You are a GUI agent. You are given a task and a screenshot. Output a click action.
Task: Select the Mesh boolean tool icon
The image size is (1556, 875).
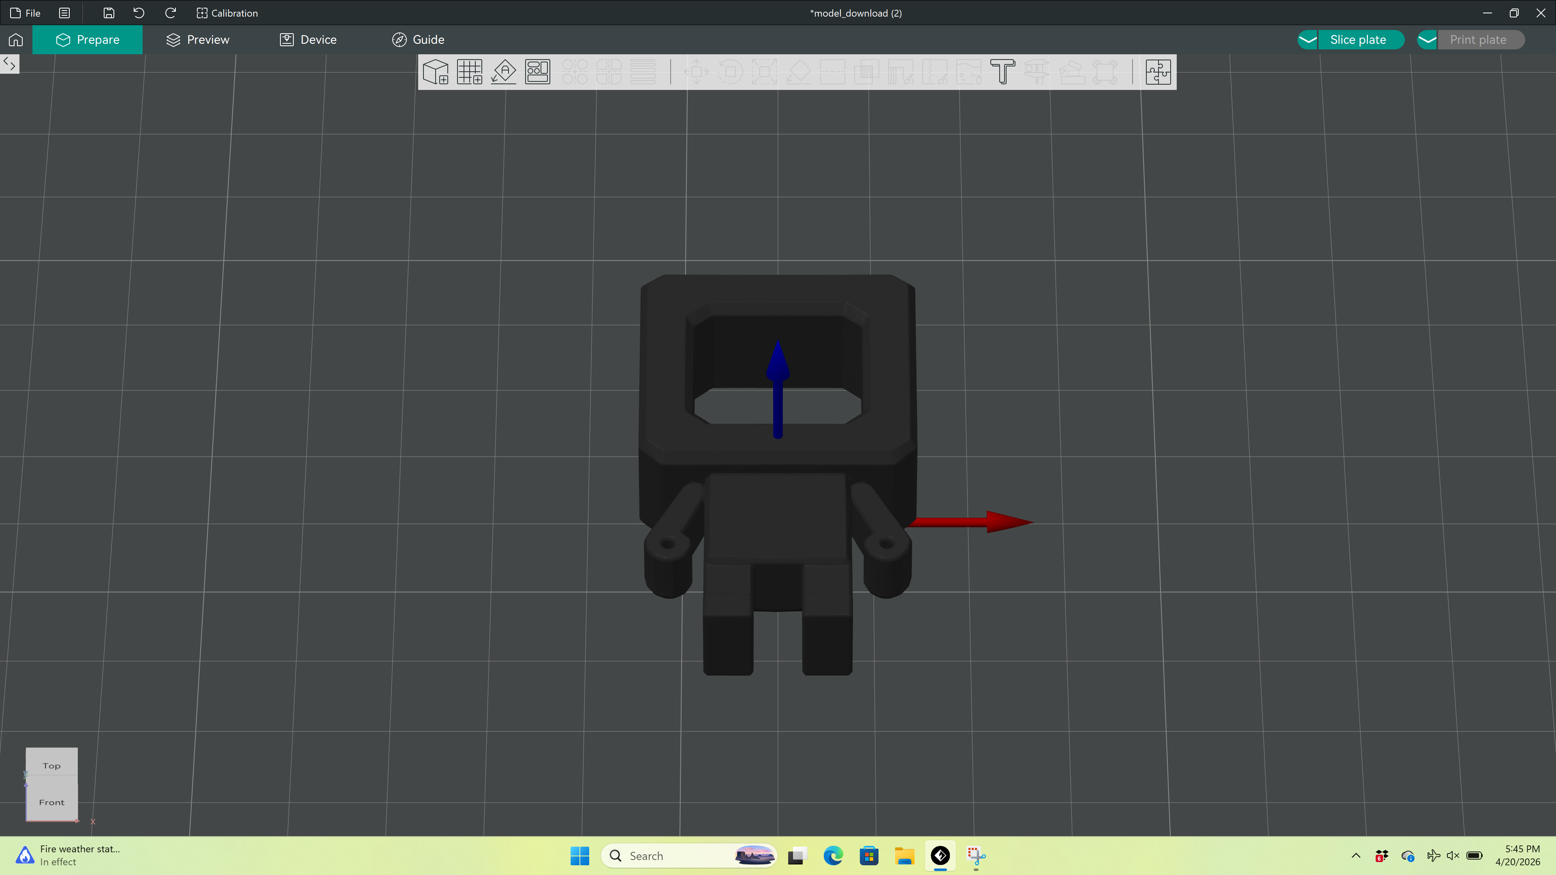(866, 72)
